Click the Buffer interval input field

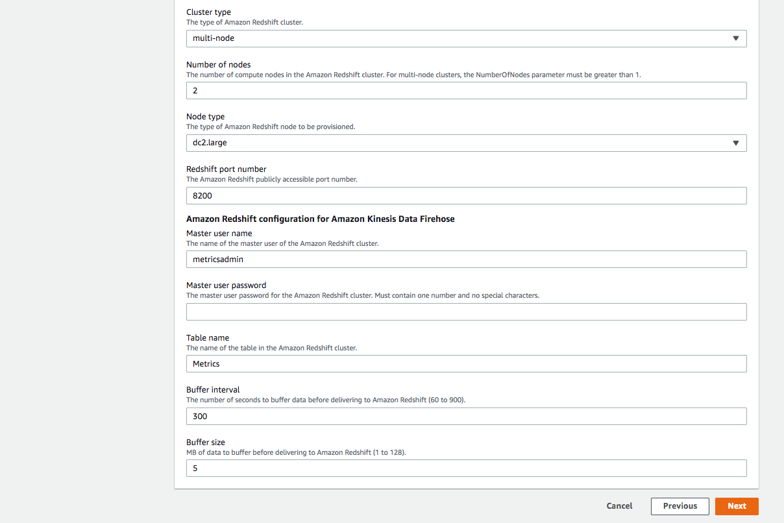tap(466, 416)
